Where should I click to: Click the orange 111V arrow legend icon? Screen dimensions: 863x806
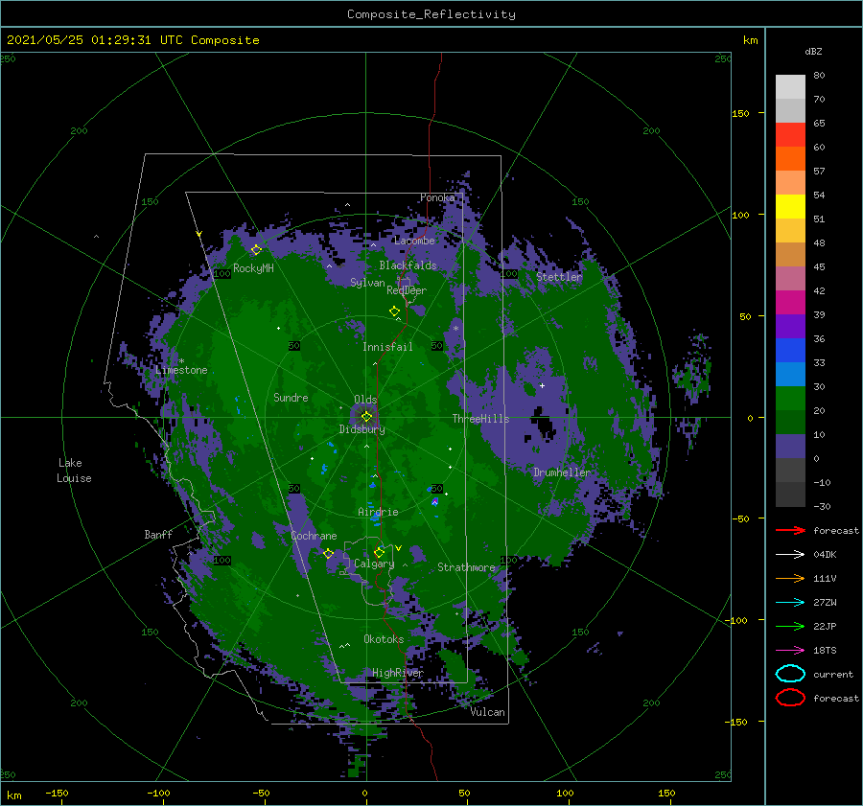[x=790, y=578]
